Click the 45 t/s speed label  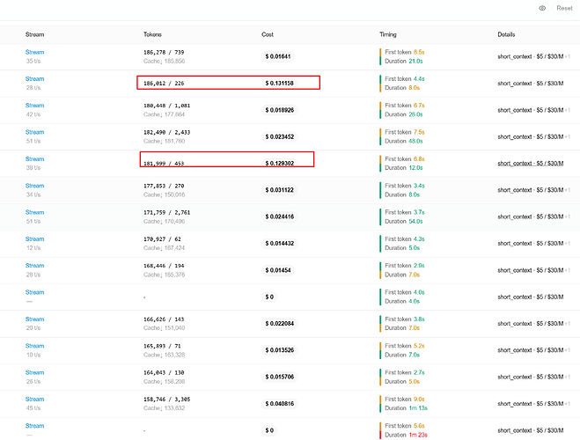click(x=33, y=407)
